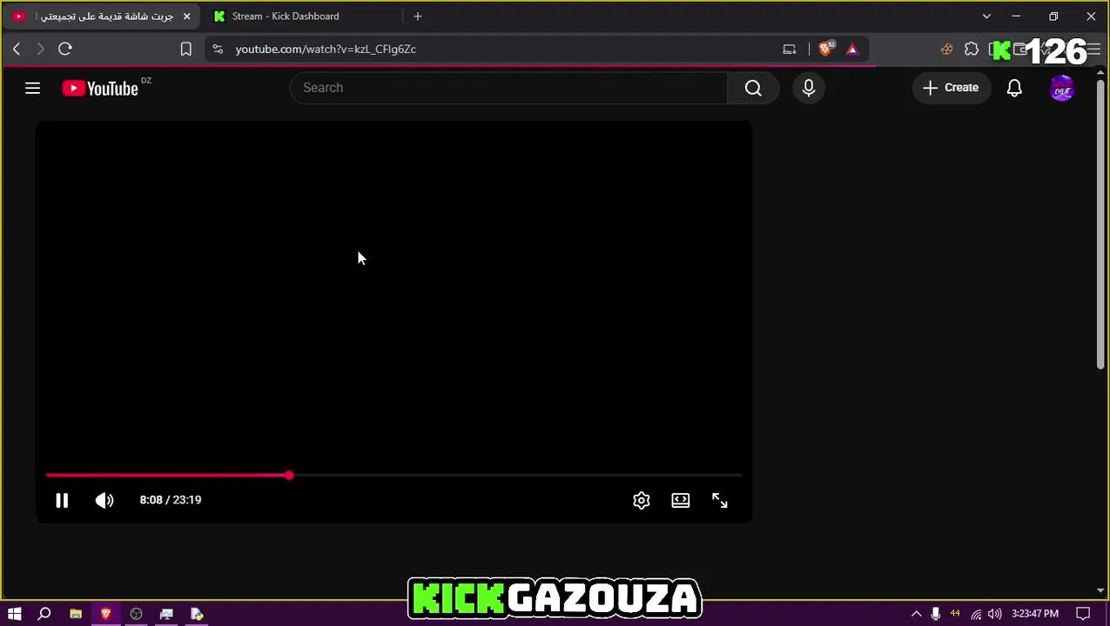Start voice search with microphone icon
This screenshot has height=626, width=1110.
pyautogui.click(x=809, y=88)
